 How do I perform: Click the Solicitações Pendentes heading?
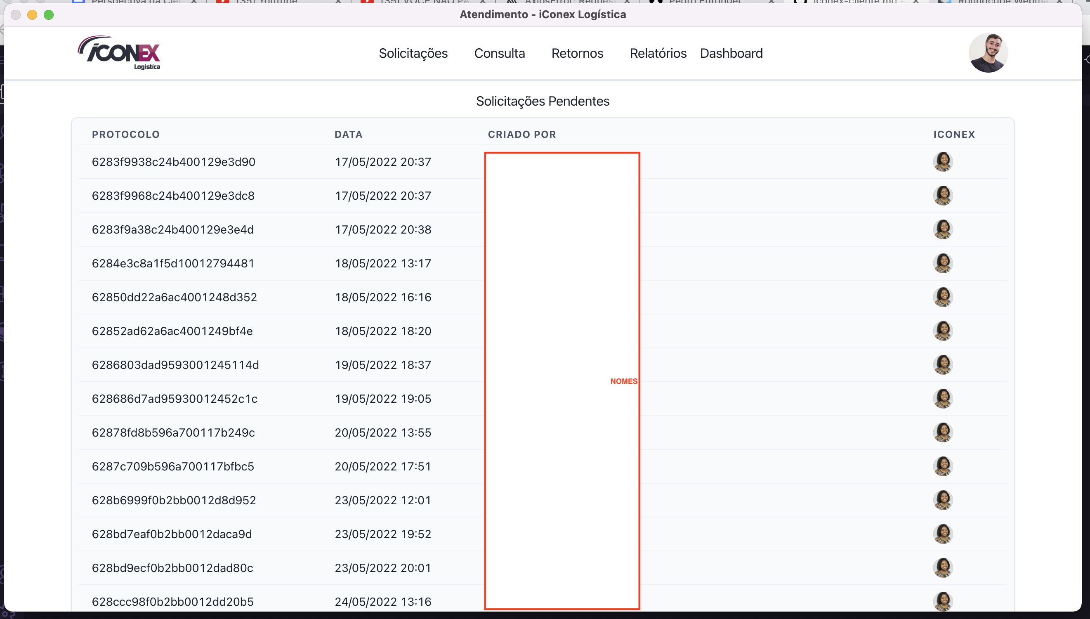(543, 101)
